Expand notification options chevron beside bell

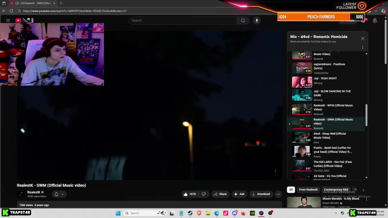62,194
